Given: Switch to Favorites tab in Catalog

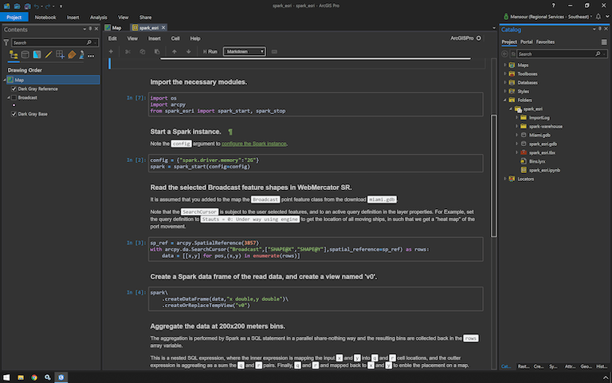Looking at the screenshot, I should (x=545, y=41).
